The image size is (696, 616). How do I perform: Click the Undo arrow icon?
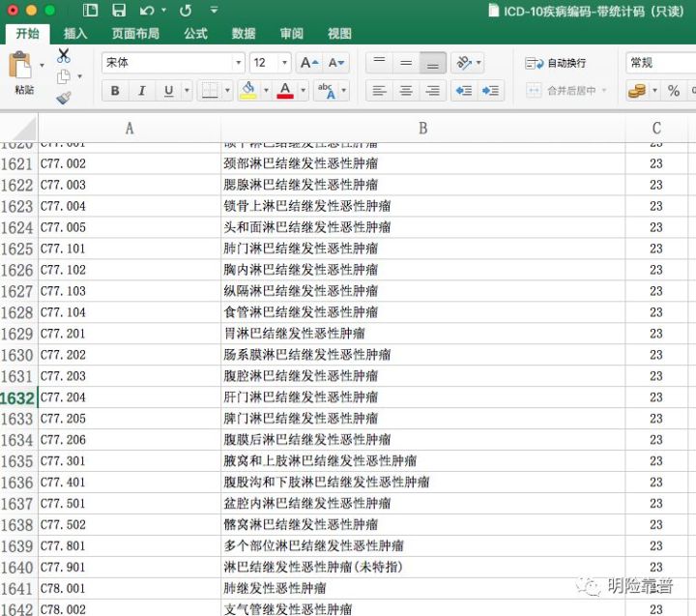coord(147,10)
